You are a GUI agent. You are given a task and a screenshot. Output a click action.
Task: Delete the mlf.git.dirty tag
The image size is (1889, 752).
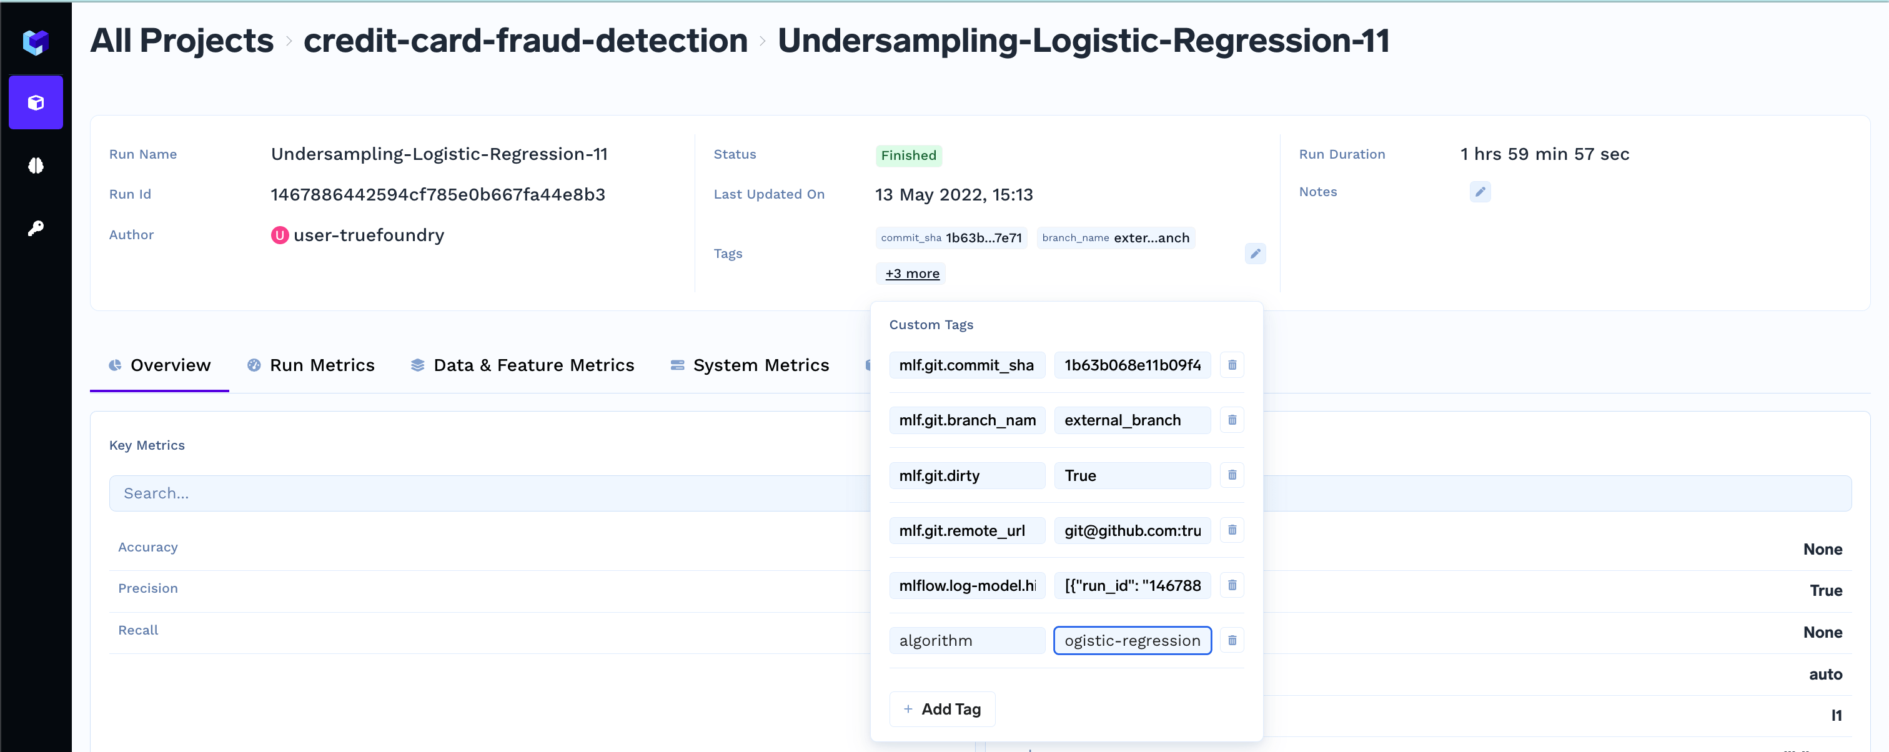(x=1232, y=475)
